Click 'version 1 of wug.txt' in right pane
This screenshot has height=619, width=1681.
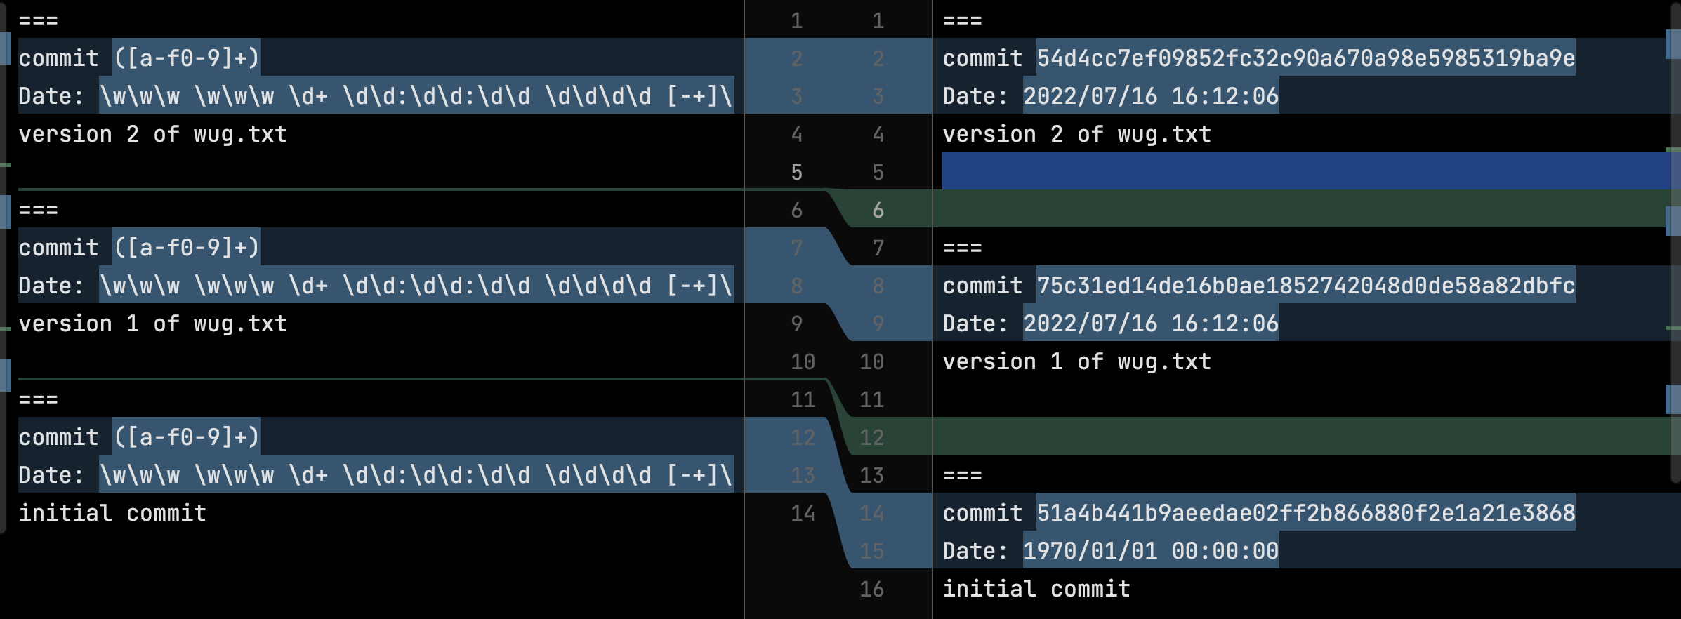(1076, 361)
